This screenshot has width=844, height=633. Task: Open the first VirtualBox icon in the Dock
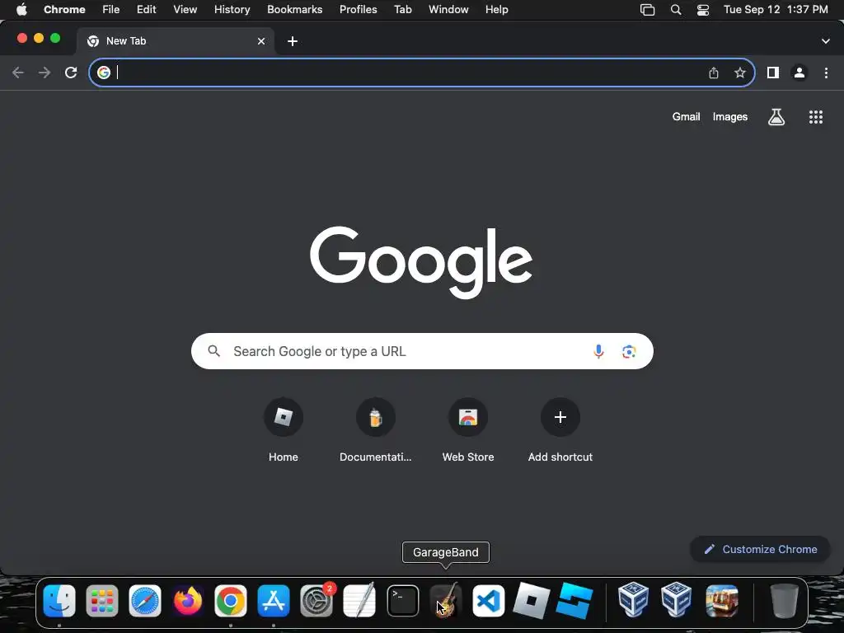point(633,600)
